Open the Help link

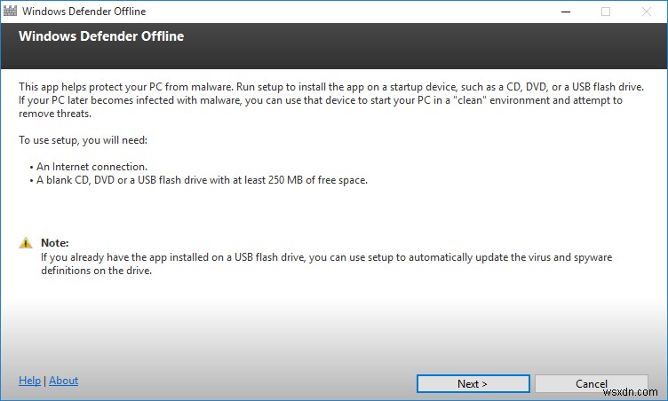(x=30, y=380)
